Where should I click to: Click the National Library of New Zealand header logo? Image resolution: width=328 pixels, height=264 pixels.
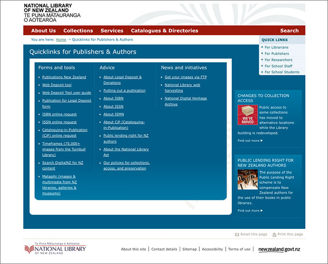(52, 13)
